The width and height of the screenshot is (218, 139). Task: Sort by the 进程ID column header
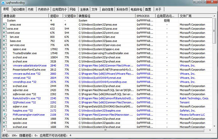(56, 16)
